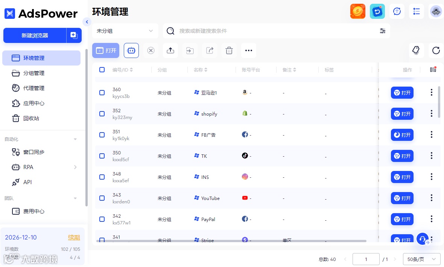
Task: Open search filter settings icon
Action: click(383, 31)
